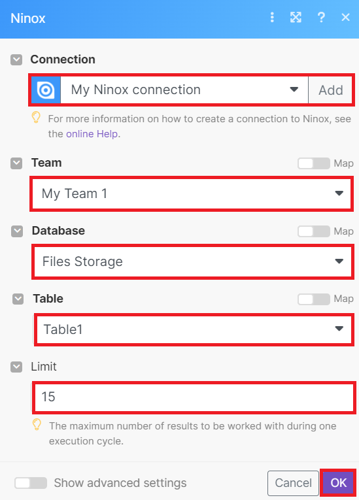The height and width of the screenshot is (500, 359).
Task: Enable Show advanced settings toggle
Action: click(x=31, y=483)
